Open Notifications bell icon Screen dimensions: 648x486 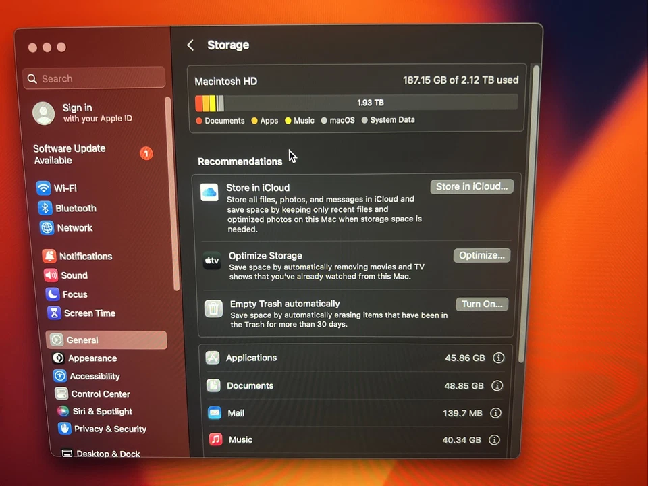pyautogui.click(x=49, y=256)
